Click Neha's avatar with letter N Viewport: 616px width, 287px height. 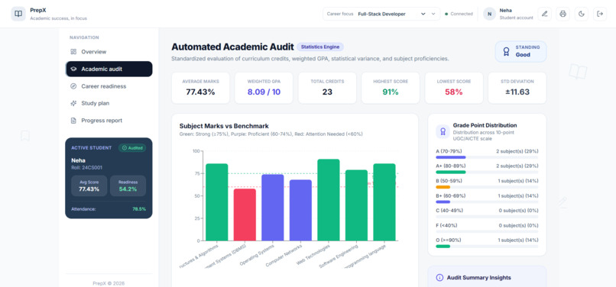click(x=489, y=14)
